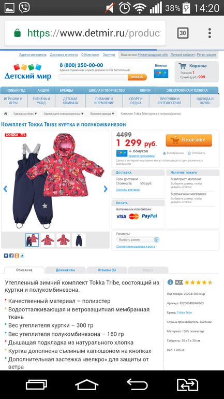This screenshot has width=224, height=399.
Task: Show previous product image with left arrow
Action: pyautogui.click(x=5, y=189)
